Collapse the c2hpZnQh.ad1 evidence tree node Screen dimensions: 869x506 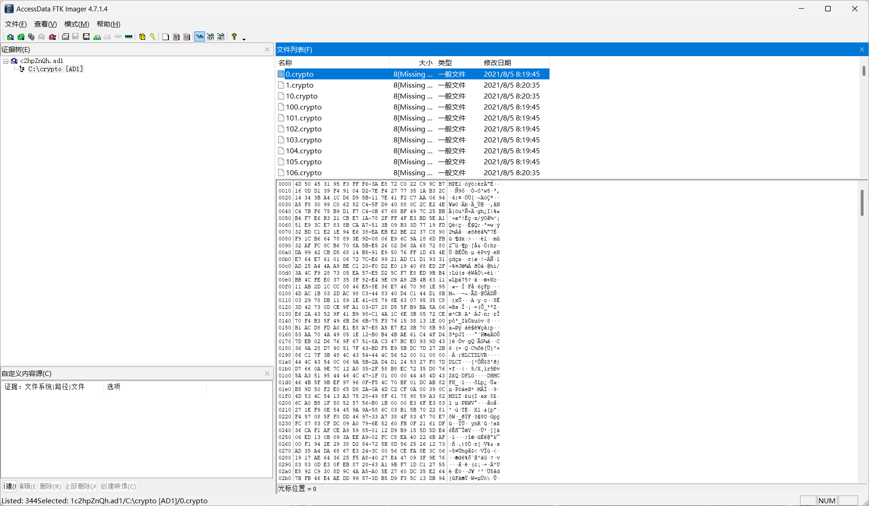point(6,61)
